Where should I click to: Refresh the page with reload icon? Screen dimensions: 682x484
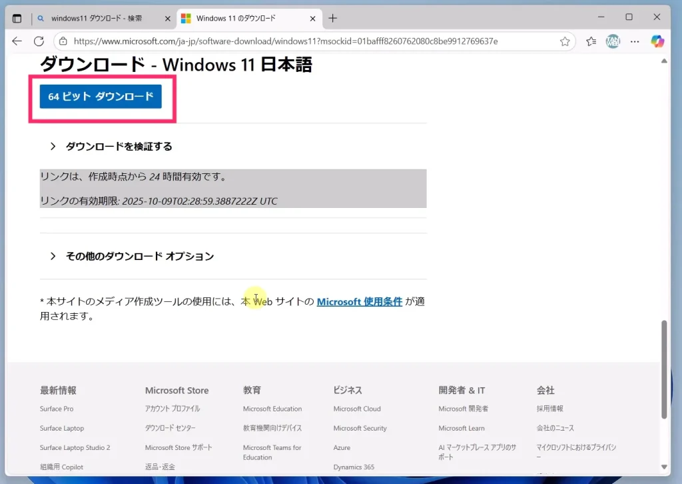[x=39, y=41]
